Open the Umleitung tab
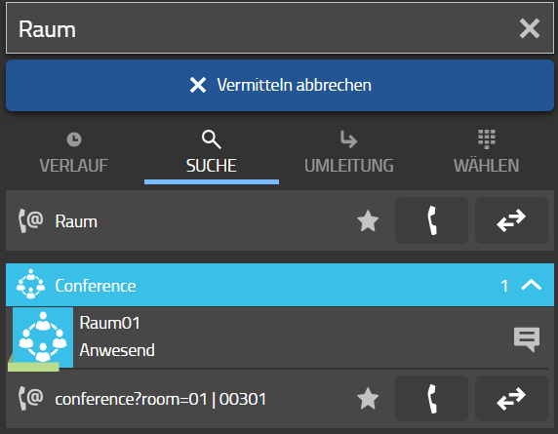Screen dimensions: 558x434 click(349, 153)
